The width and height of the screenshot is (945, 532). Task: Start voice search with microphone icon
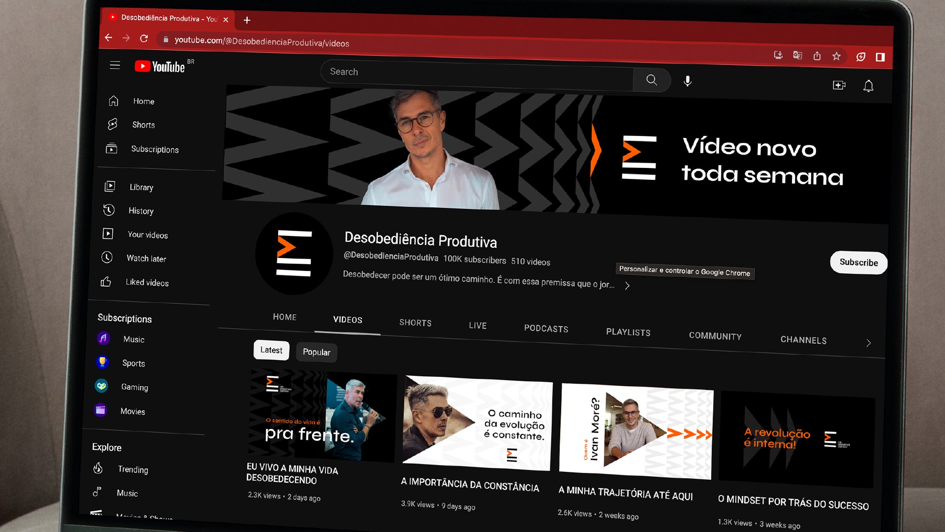688,81
